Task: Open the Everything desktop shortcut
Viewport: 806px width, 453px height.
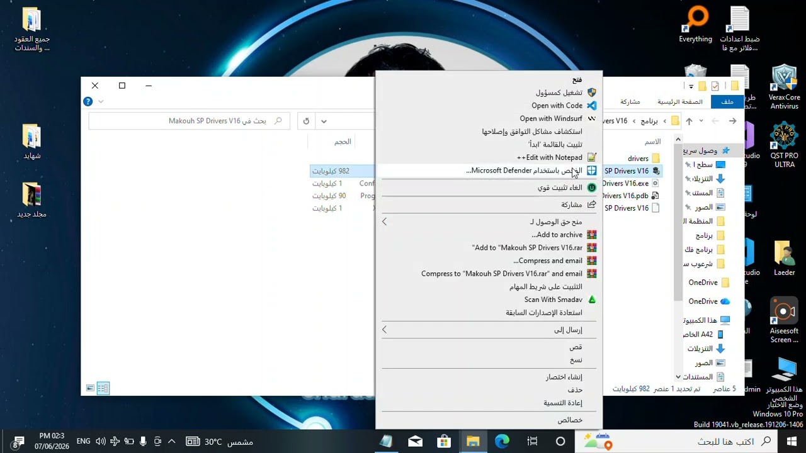Action: pos(696,25)
